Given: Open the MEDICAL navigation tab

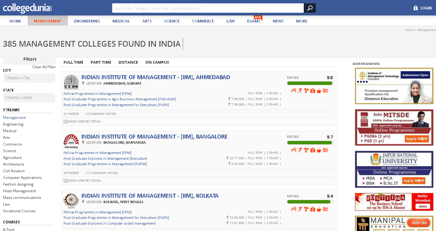Looking at the screenshot, I should click(121, 21).
